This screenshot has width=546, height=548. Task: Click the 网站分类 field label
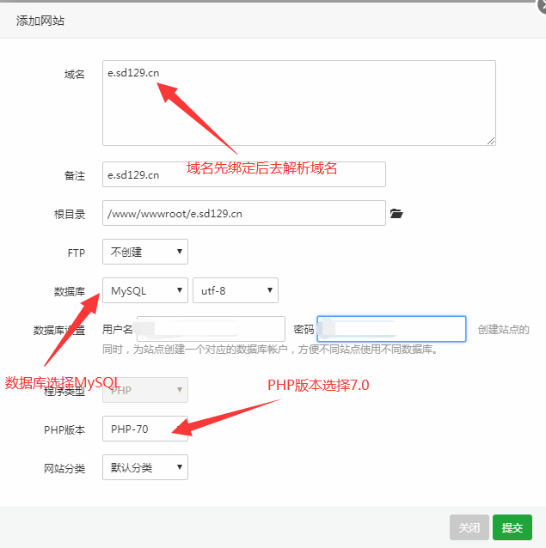(x=64, y=468)
